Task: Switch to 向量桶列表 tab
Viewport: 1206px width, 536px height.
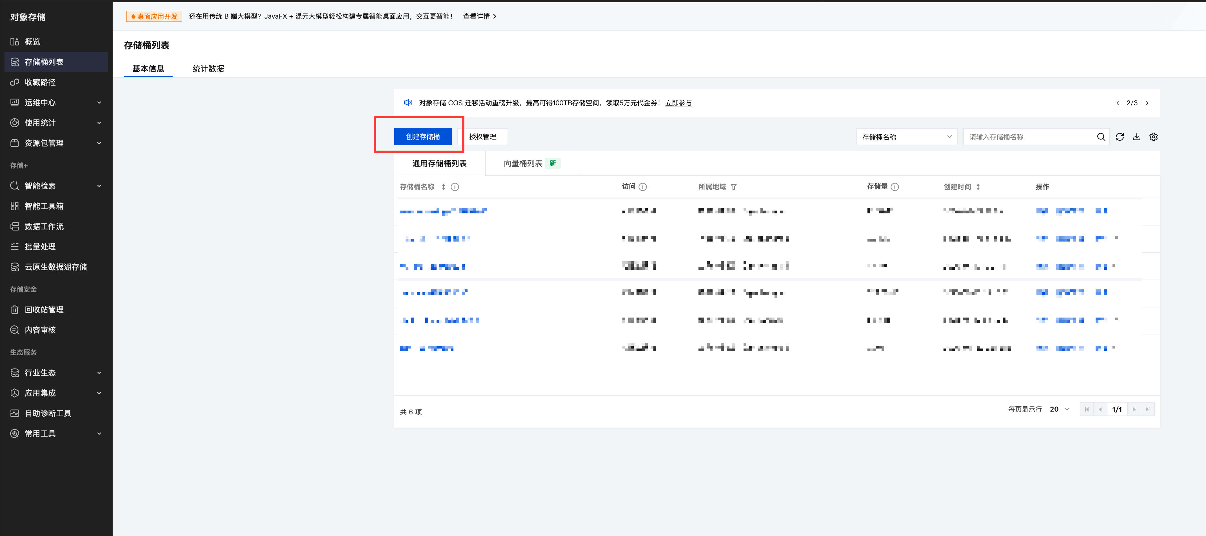Action: (523, 163)
